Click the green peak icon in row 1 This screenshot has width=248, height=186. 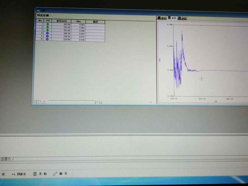click(47, 24)
